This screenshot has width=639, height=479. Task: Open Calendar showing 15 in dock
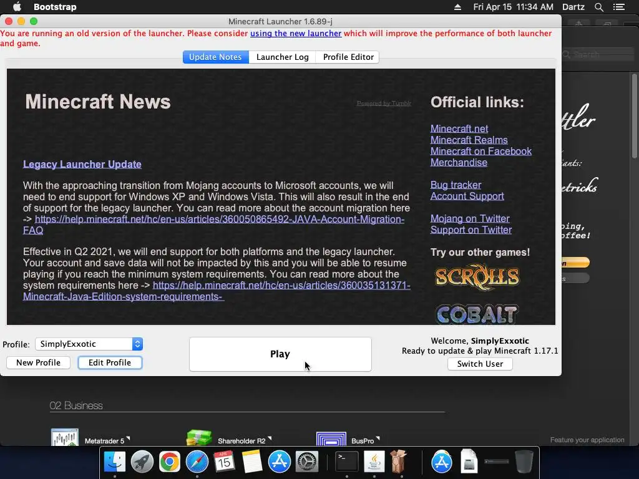click(224, 462)
